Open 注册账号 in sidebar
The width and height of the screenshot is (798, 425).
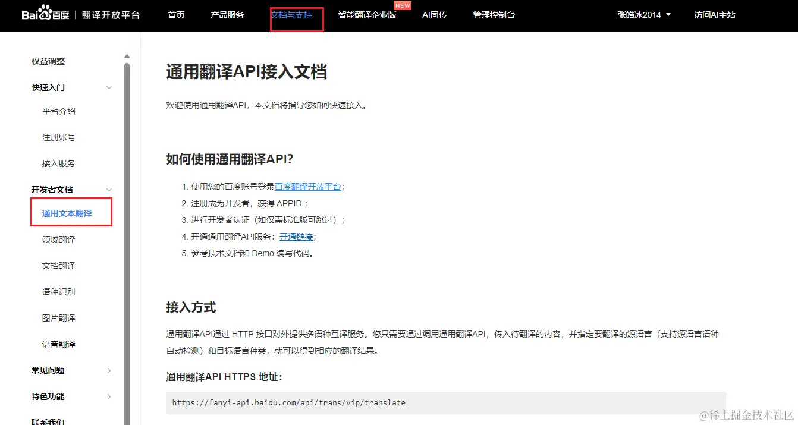59,137
